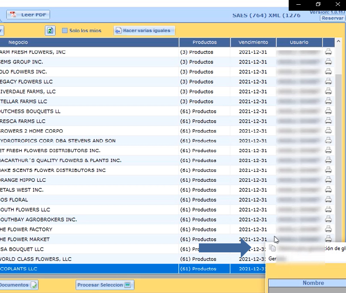
Task: Sort by the 'Vencimiento' column header
Action: pyautogui.click(x=253, y=42)
